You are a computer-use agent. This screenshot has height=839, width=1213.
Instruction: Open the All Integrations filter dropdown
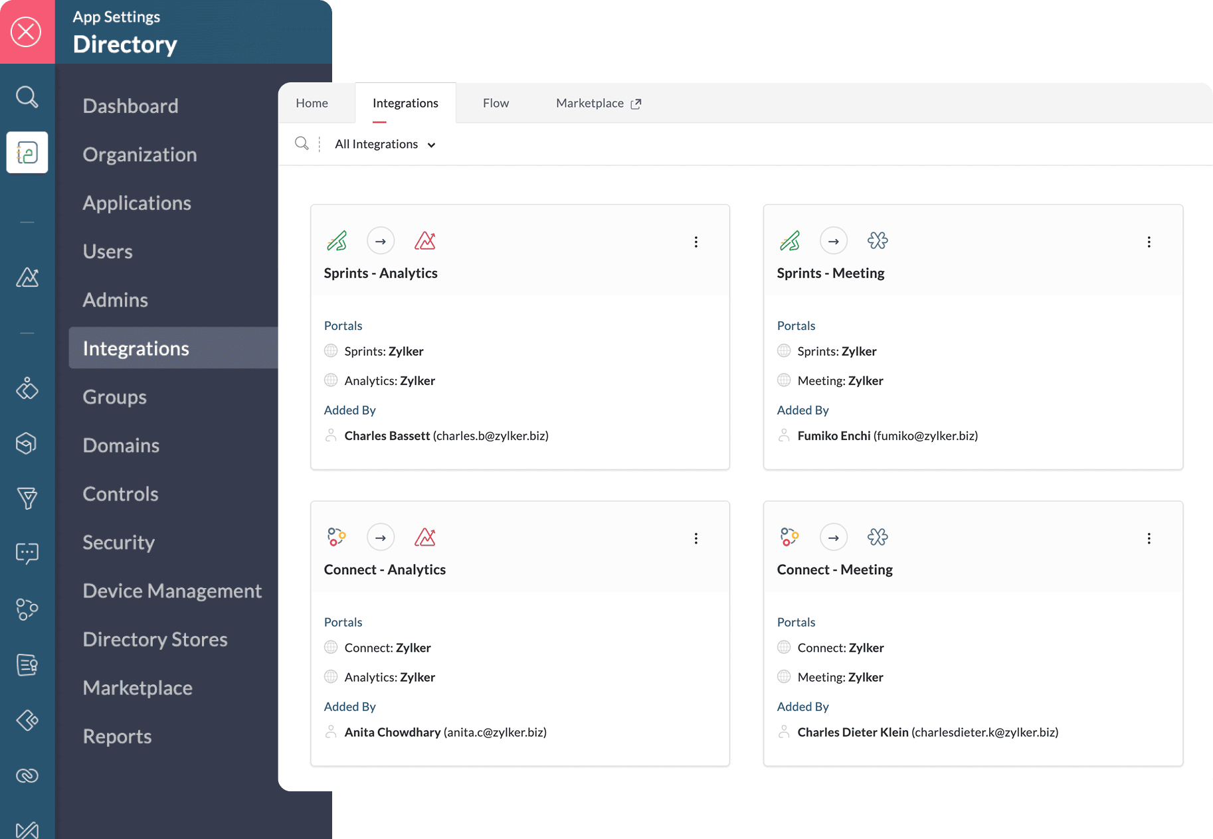(385, 144)
